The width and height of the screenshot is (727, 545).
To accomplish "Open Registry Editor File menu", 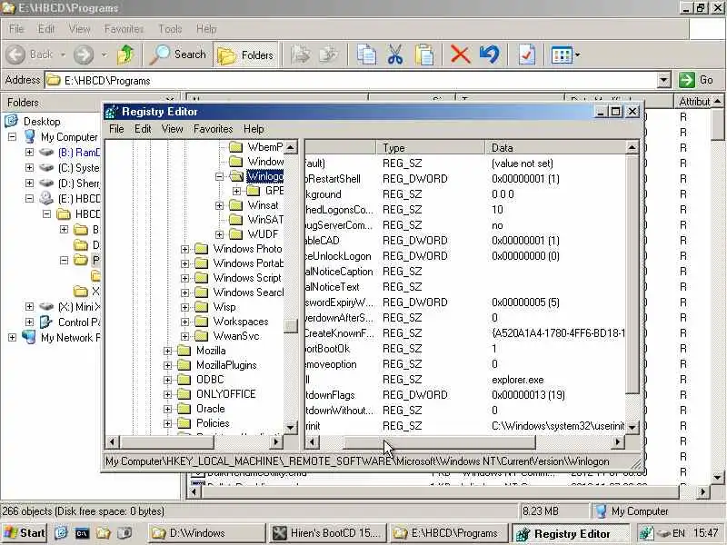I will (116, 129).
